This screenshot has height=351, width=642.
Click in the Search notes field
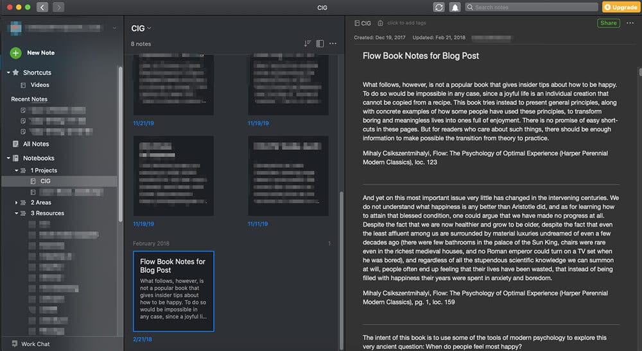point(532,7)
